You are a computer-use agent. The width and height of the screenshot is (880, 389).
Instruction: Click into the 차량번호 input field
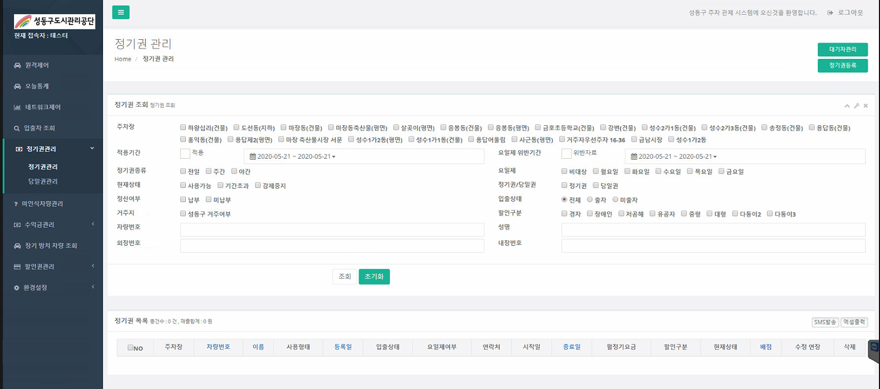pyautogui.click(x=332, y=230)
